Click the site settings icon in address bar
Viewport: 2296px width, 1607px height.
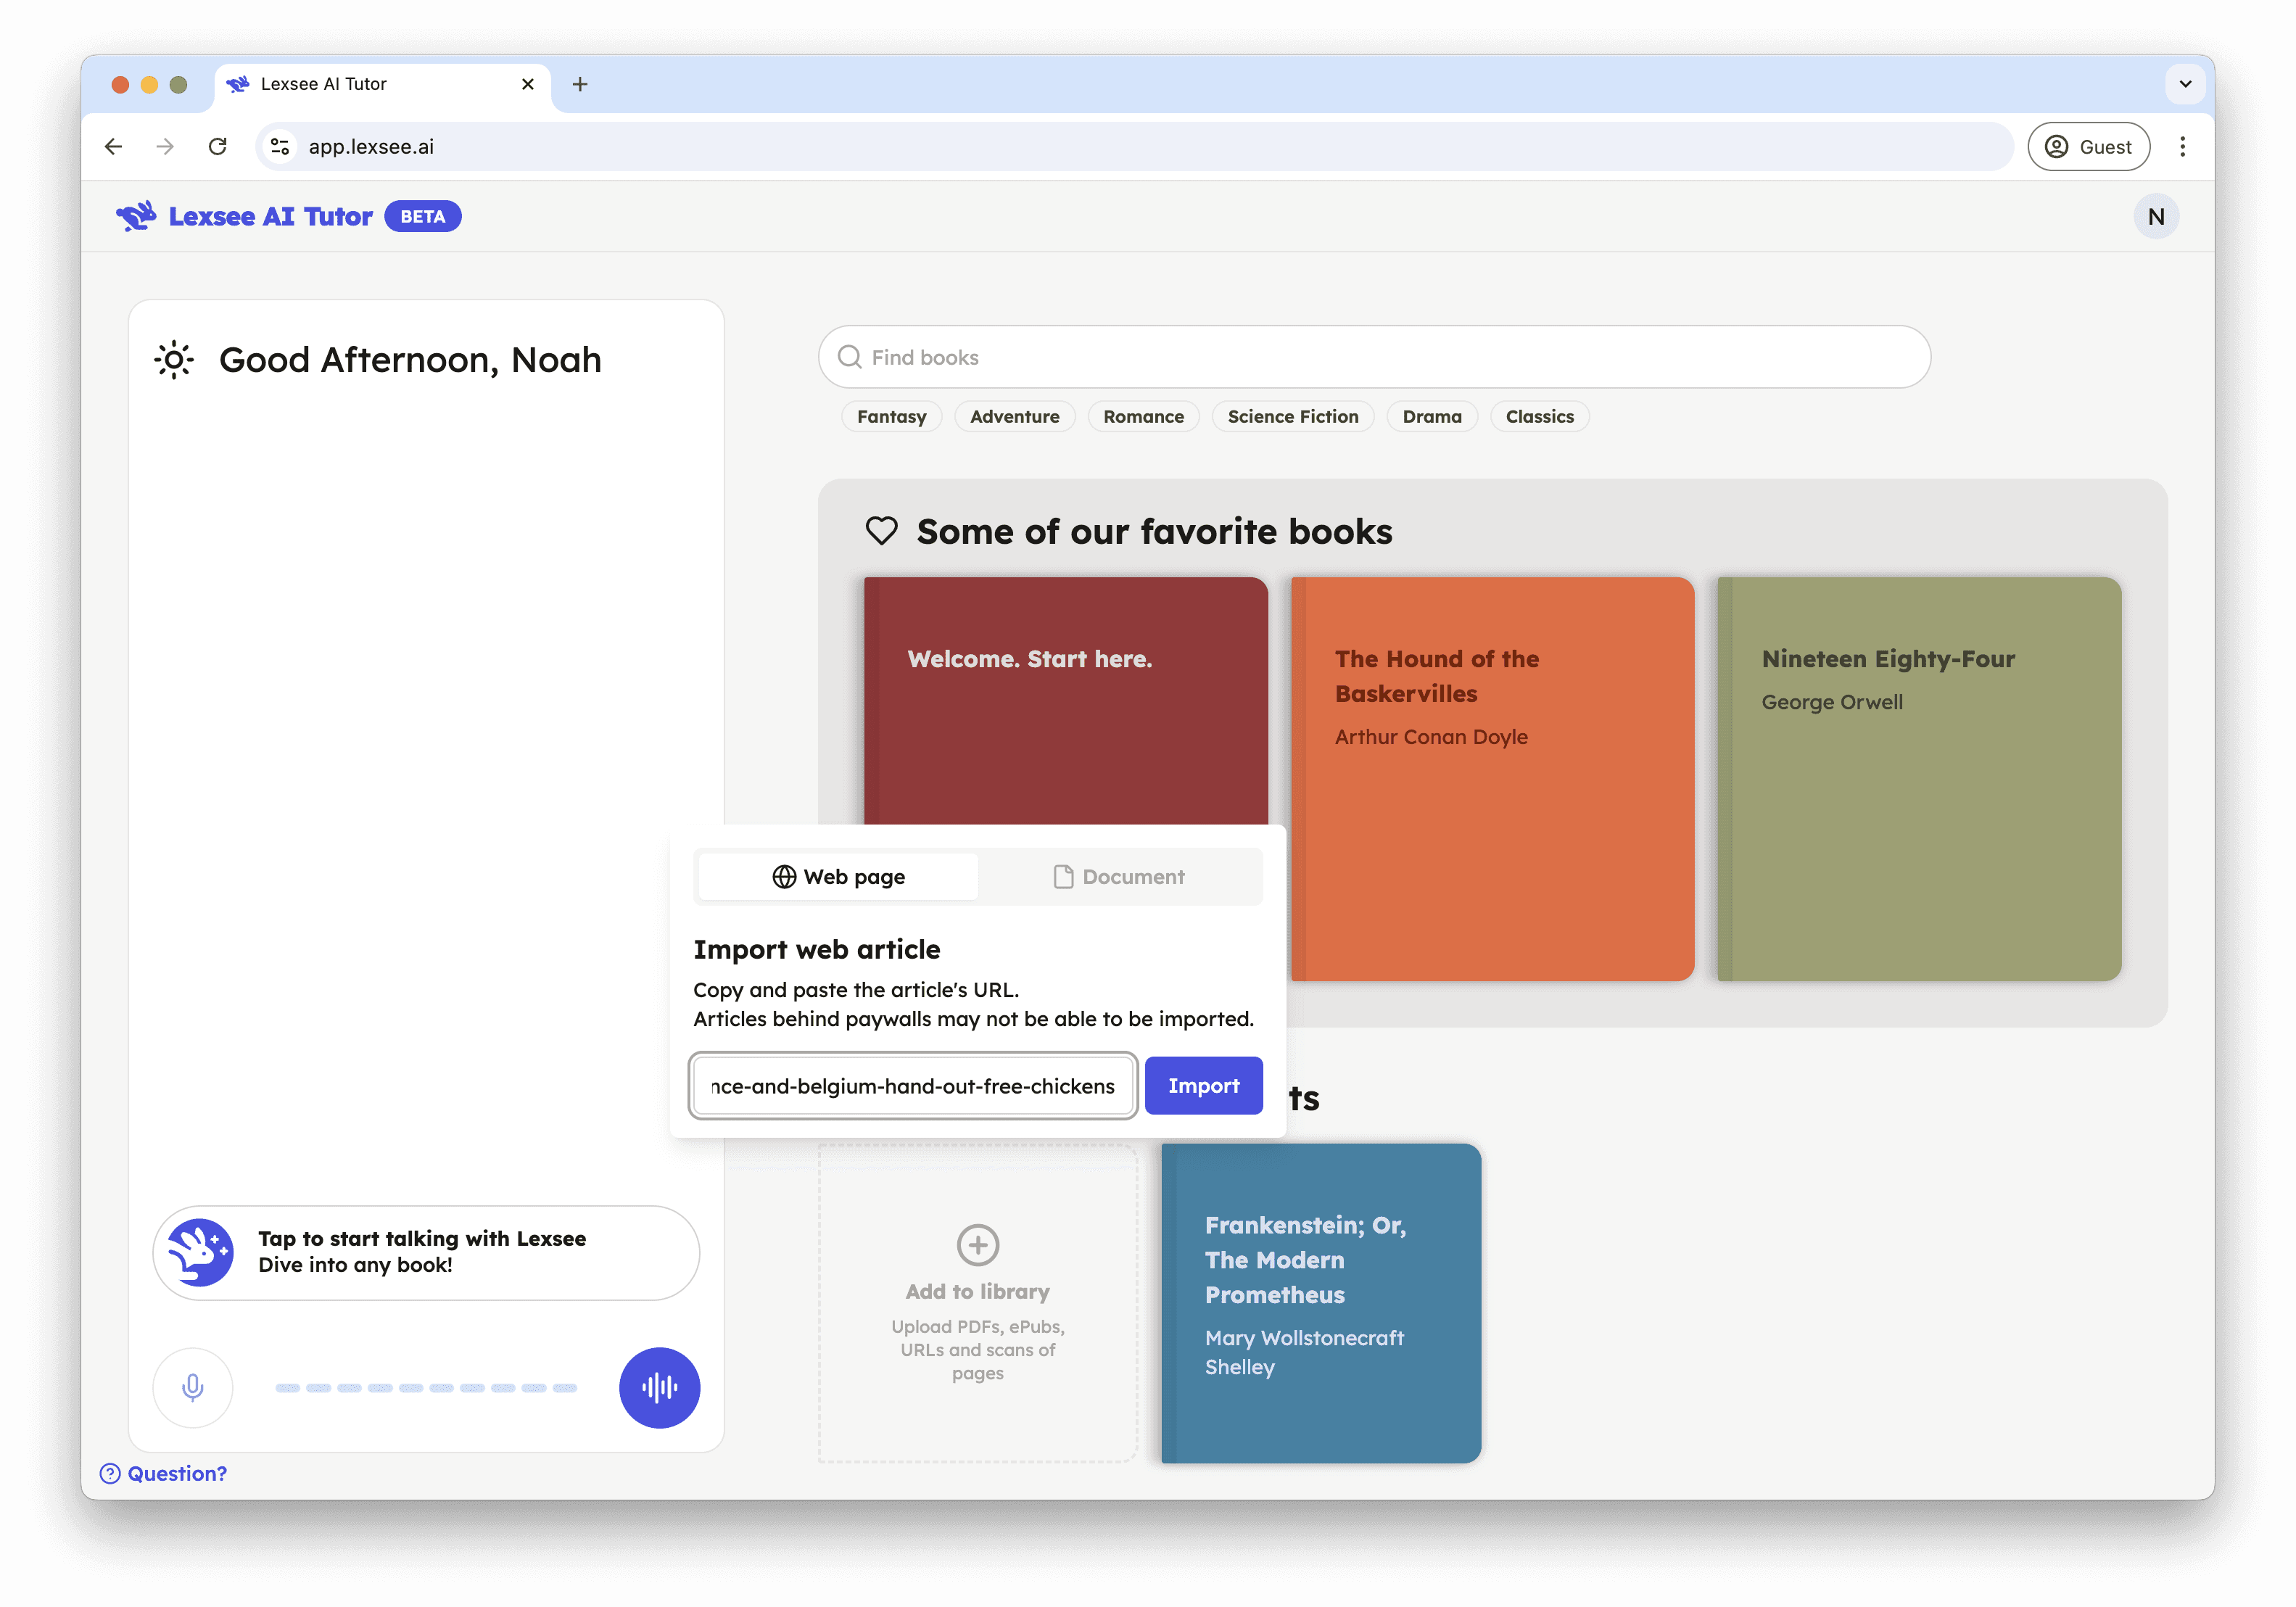tap(280, 147)
